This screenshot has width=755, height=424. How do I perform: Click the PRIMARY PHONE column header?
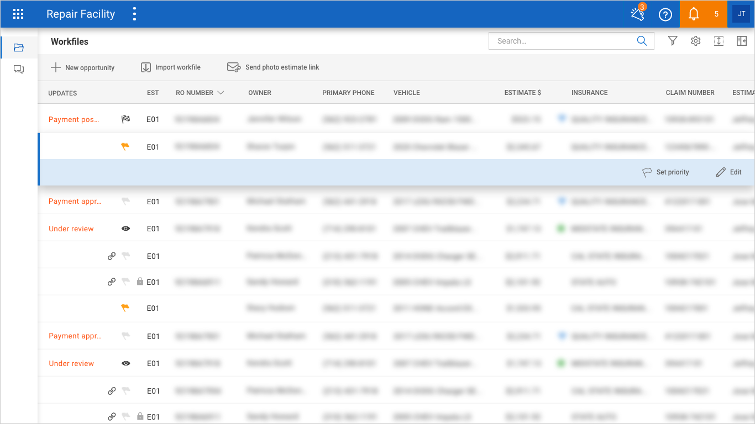pyautogui.click(x=348, y=93)
